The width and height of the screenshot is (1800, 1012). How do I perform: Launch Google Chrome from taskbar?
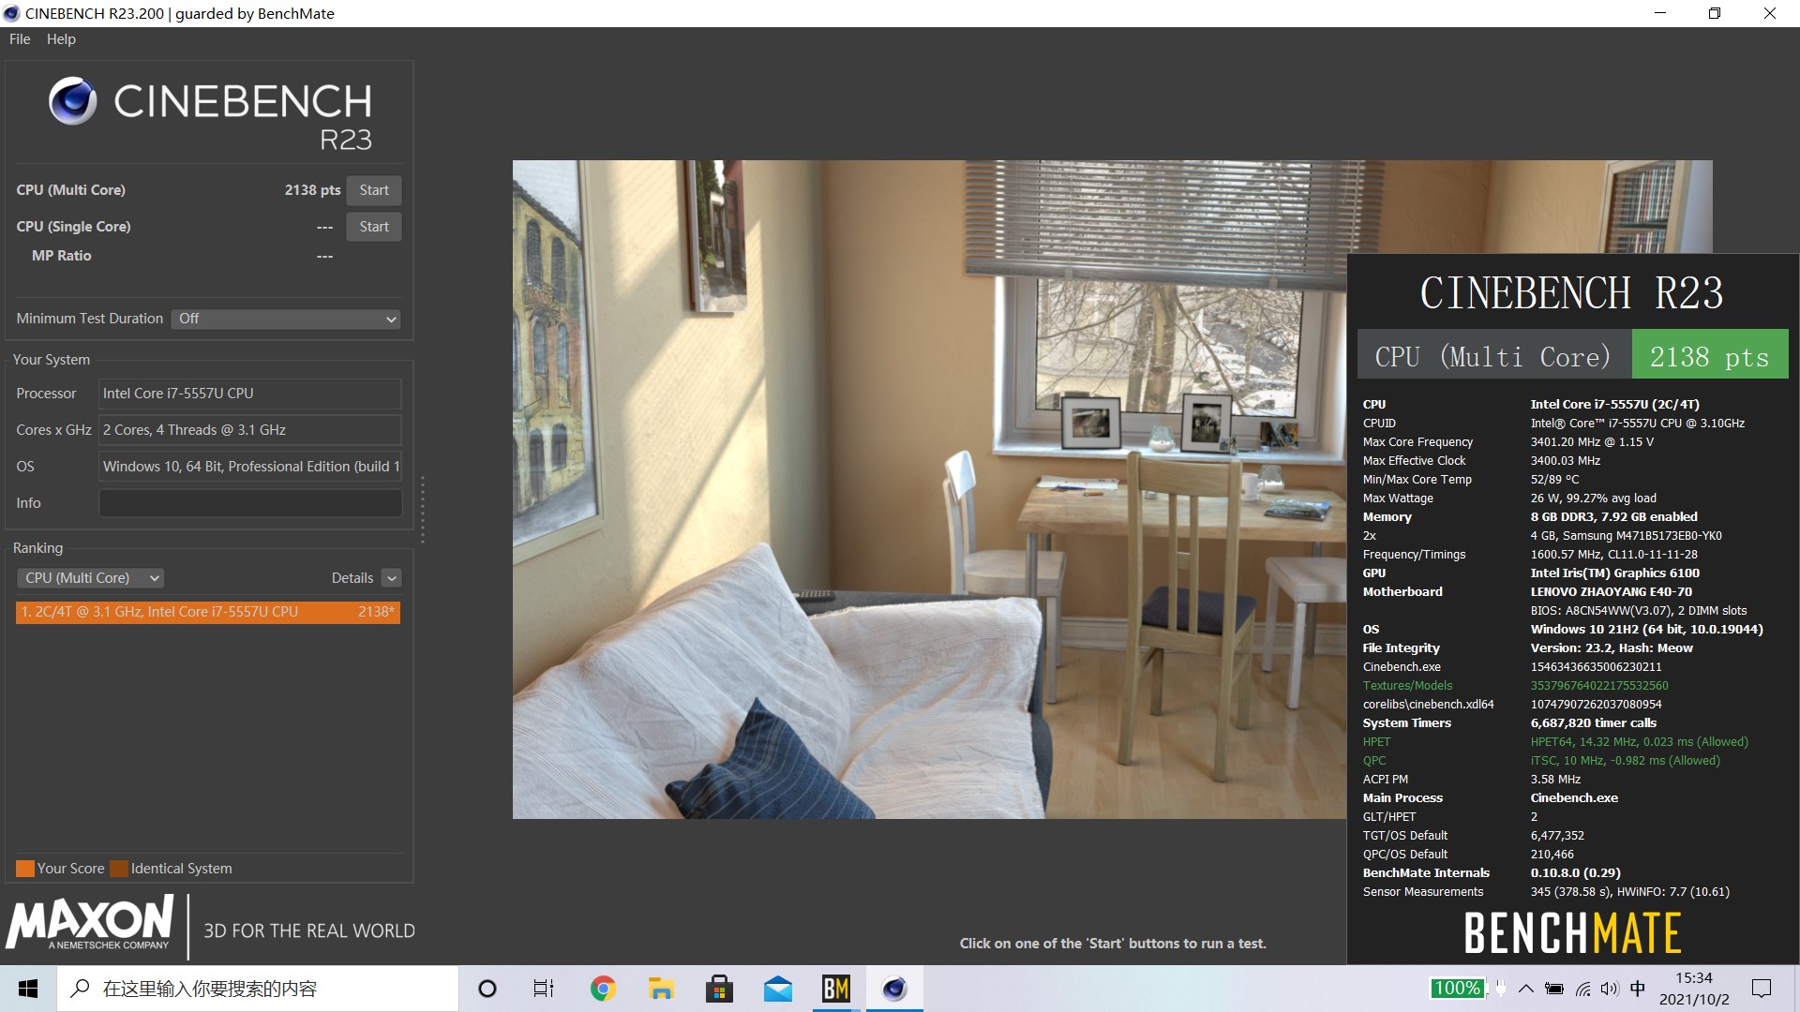603,989
